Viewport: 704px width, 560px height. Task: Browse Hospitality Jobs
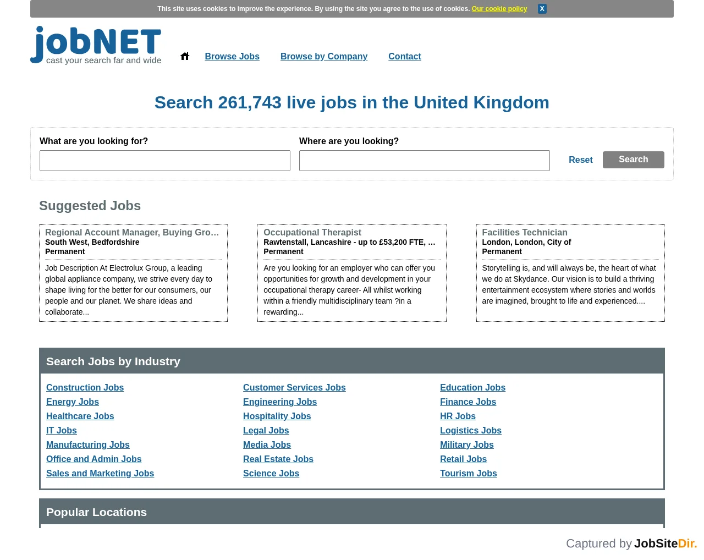point(277,416)
